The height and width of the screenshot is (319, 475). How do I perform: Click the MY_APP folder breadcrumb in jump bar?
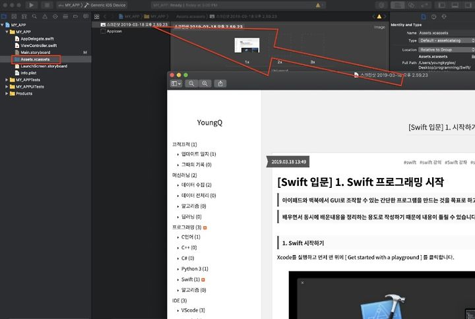tap(156, 16)
